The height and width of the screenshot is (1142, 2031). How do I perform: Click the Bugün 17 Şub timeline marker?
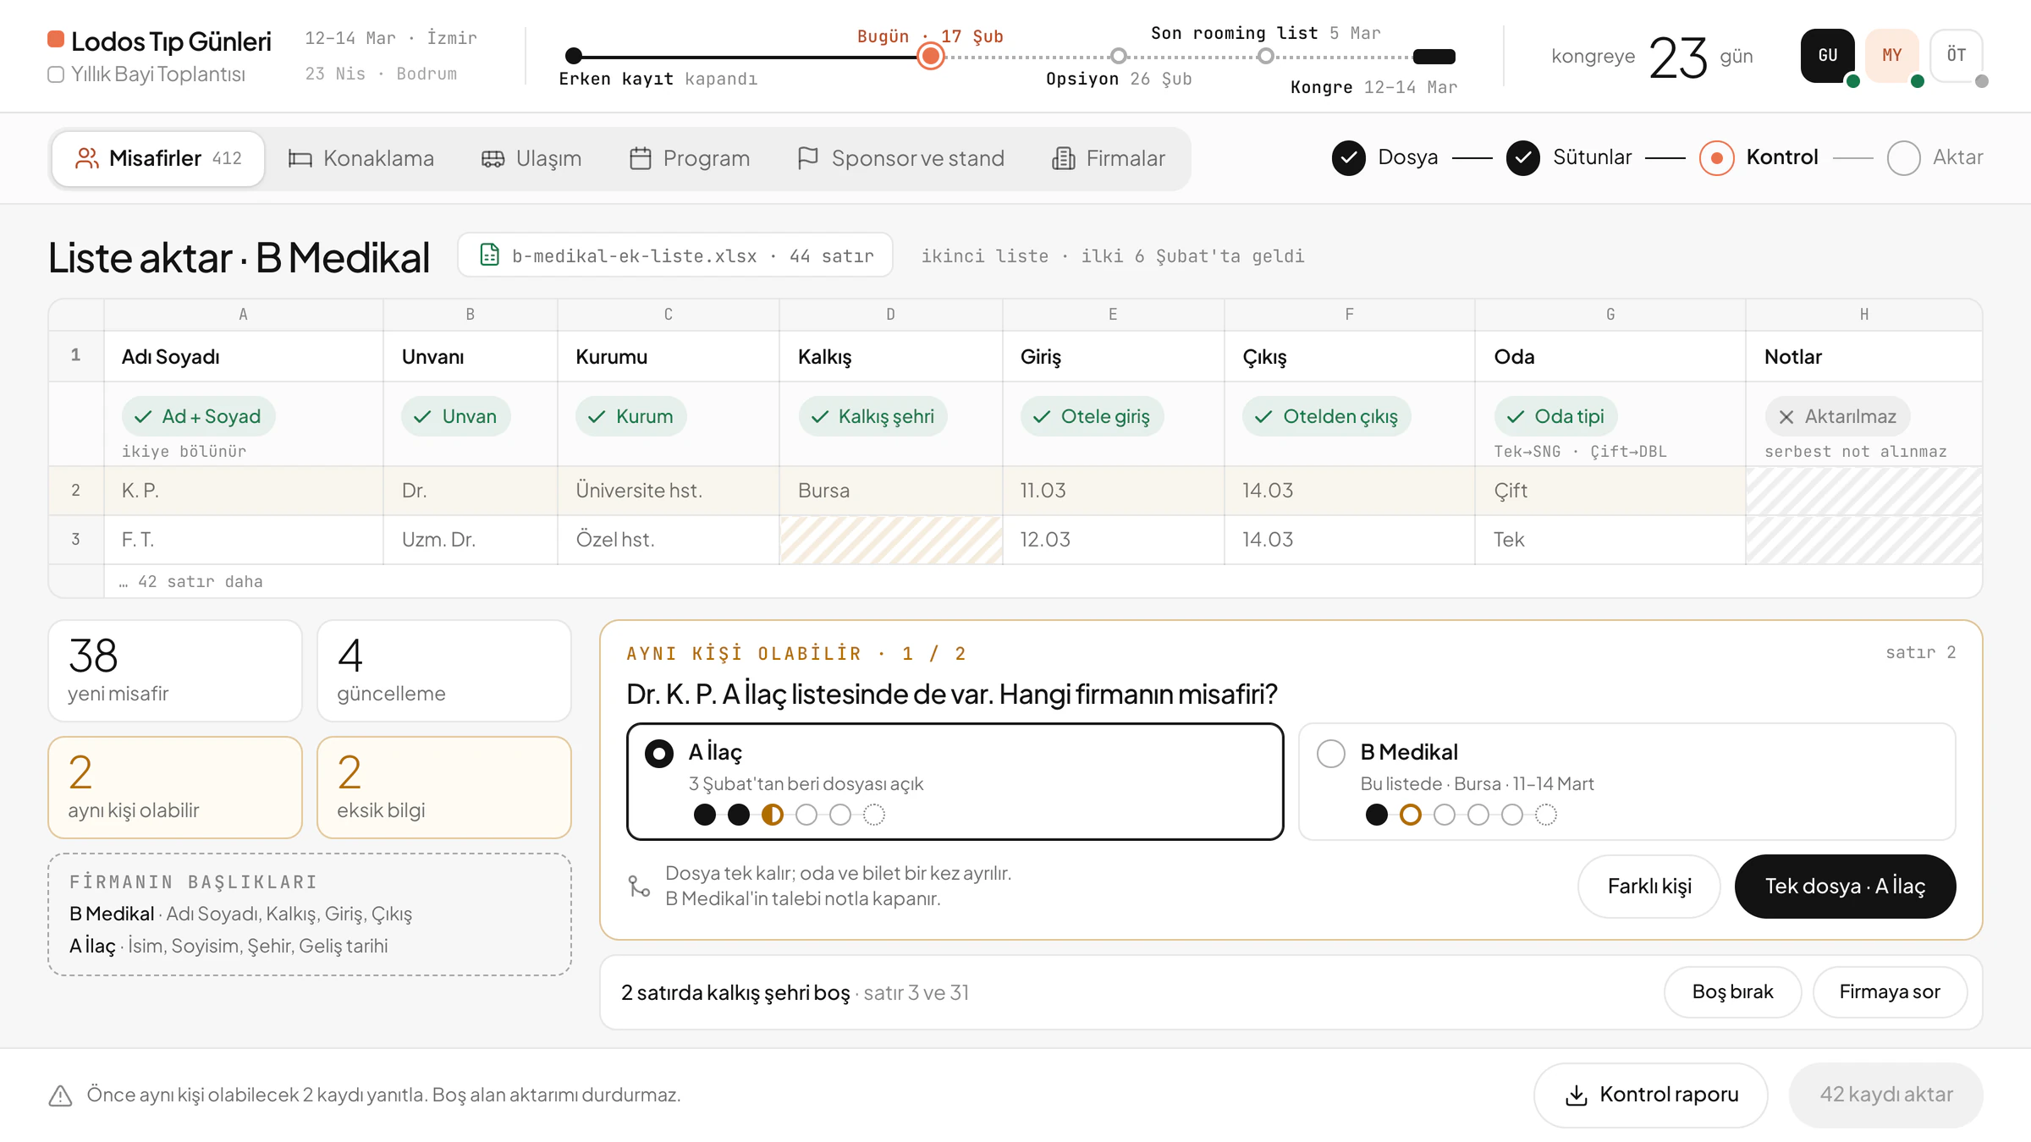[x=931, y=57]
